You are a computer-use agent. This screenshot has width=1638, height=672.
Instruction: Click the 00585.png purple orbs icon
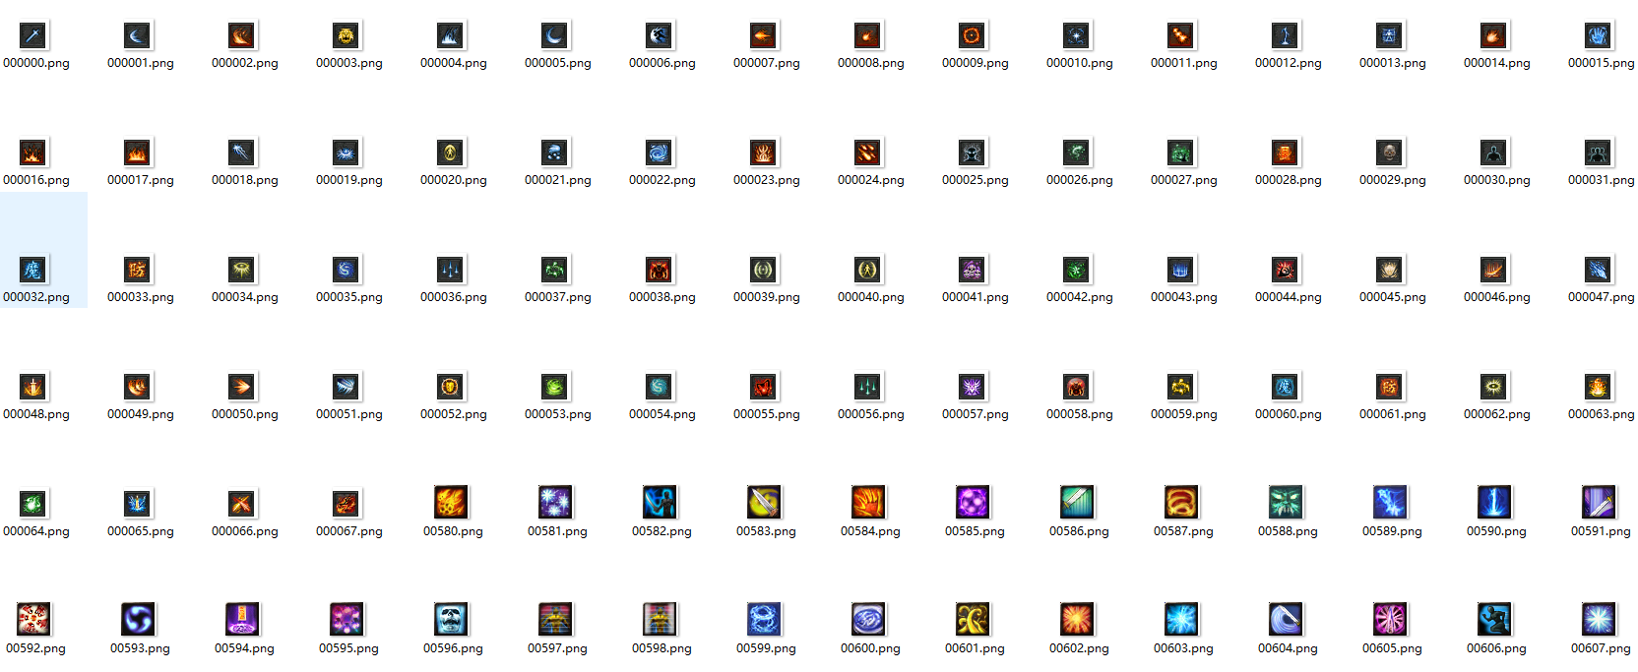(973, 503)
